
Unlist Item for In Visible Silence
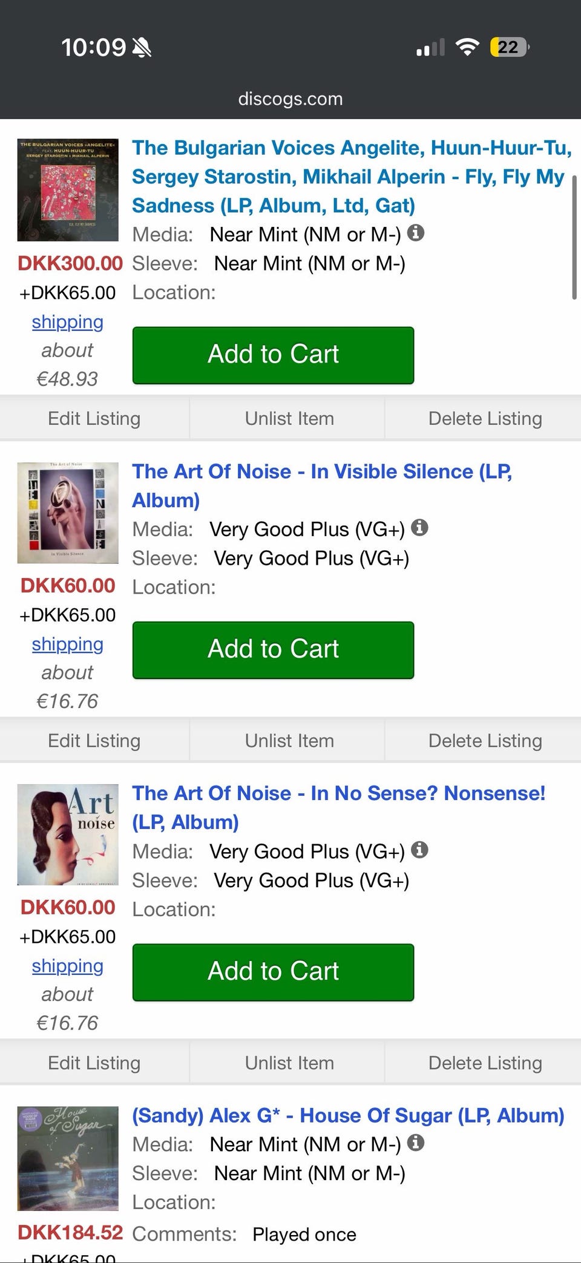(x=289, y=741)
